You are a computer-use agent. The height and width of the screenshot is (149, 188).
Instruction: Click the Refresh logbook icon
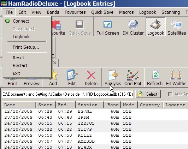155,75
